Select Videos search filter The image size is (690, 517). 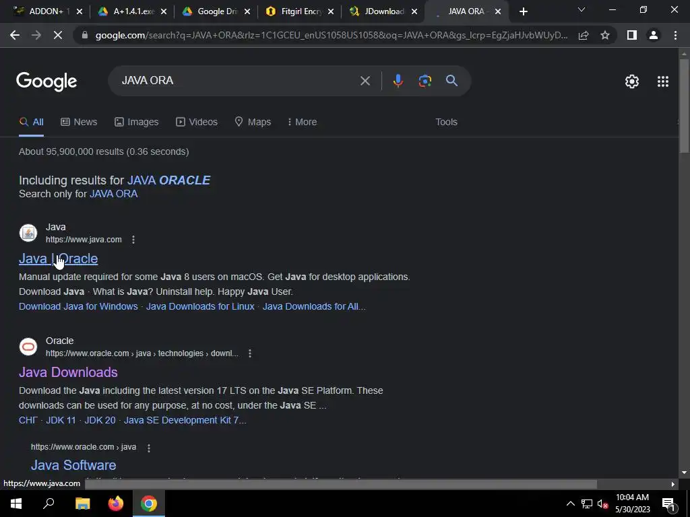pyautogui.click(x=197, y=122)
